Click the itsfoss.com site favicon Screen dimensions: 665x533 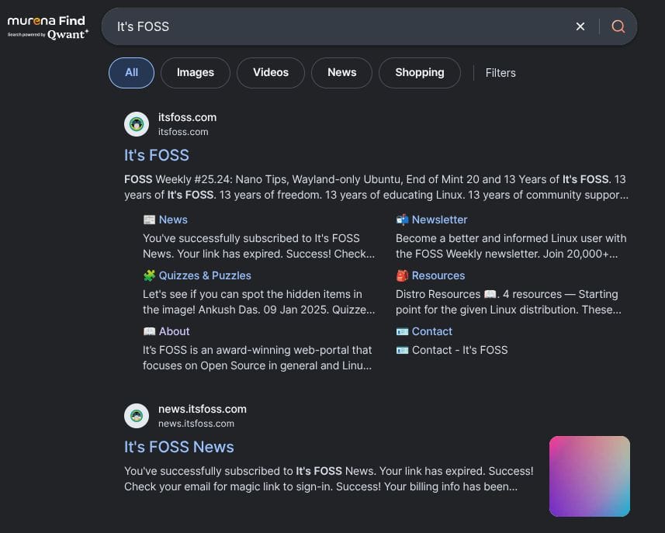coord(137,124)
